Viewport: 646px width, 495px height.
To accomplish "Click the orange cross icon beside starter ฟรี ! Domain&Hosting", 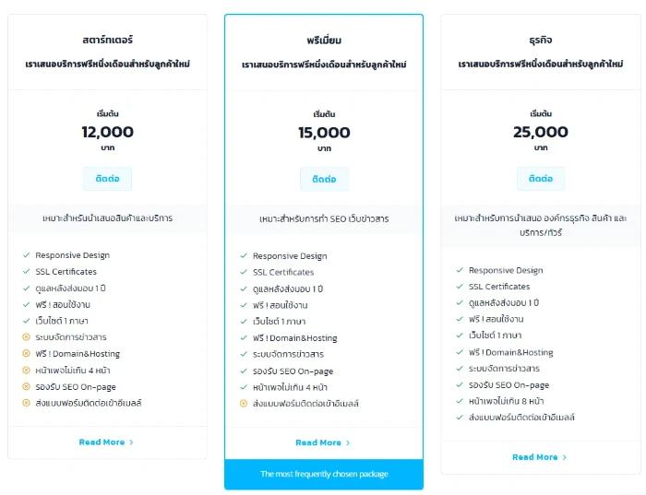I will point(26,353).
